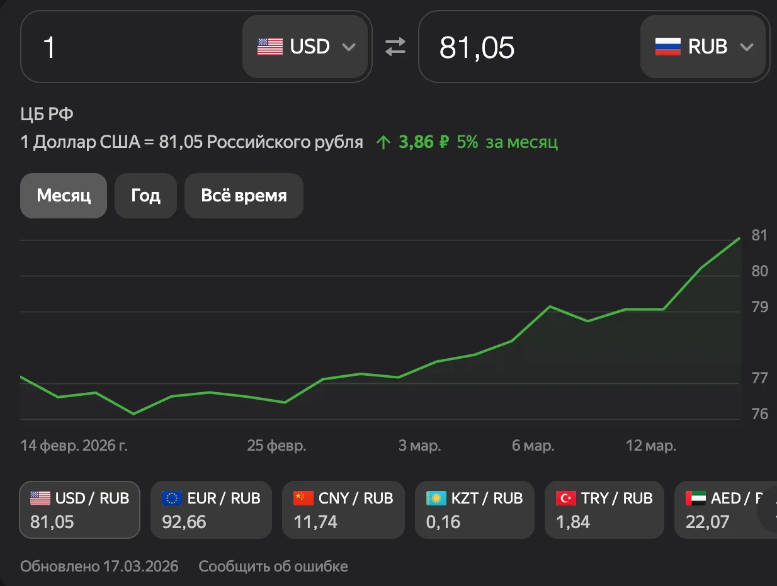
Task: Expand the chevron next to USD
Action: [349, 47]
